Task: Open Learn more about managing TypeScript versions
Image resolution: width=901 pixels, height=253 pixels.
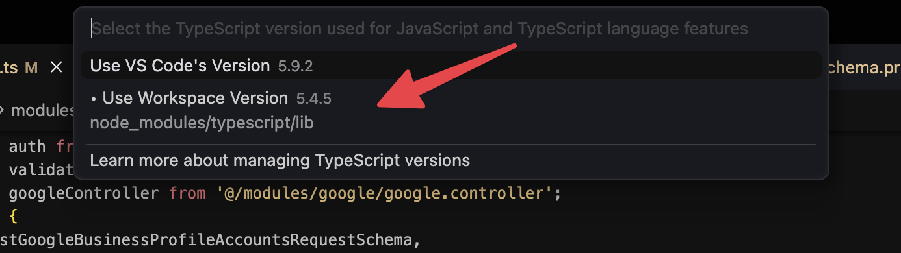Action: click(450, 160)
